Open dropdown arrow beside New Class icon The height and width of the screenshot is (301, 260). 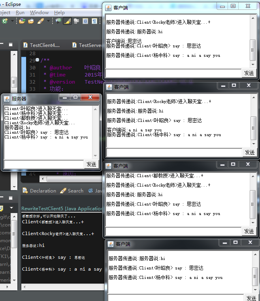coord(11,21)
